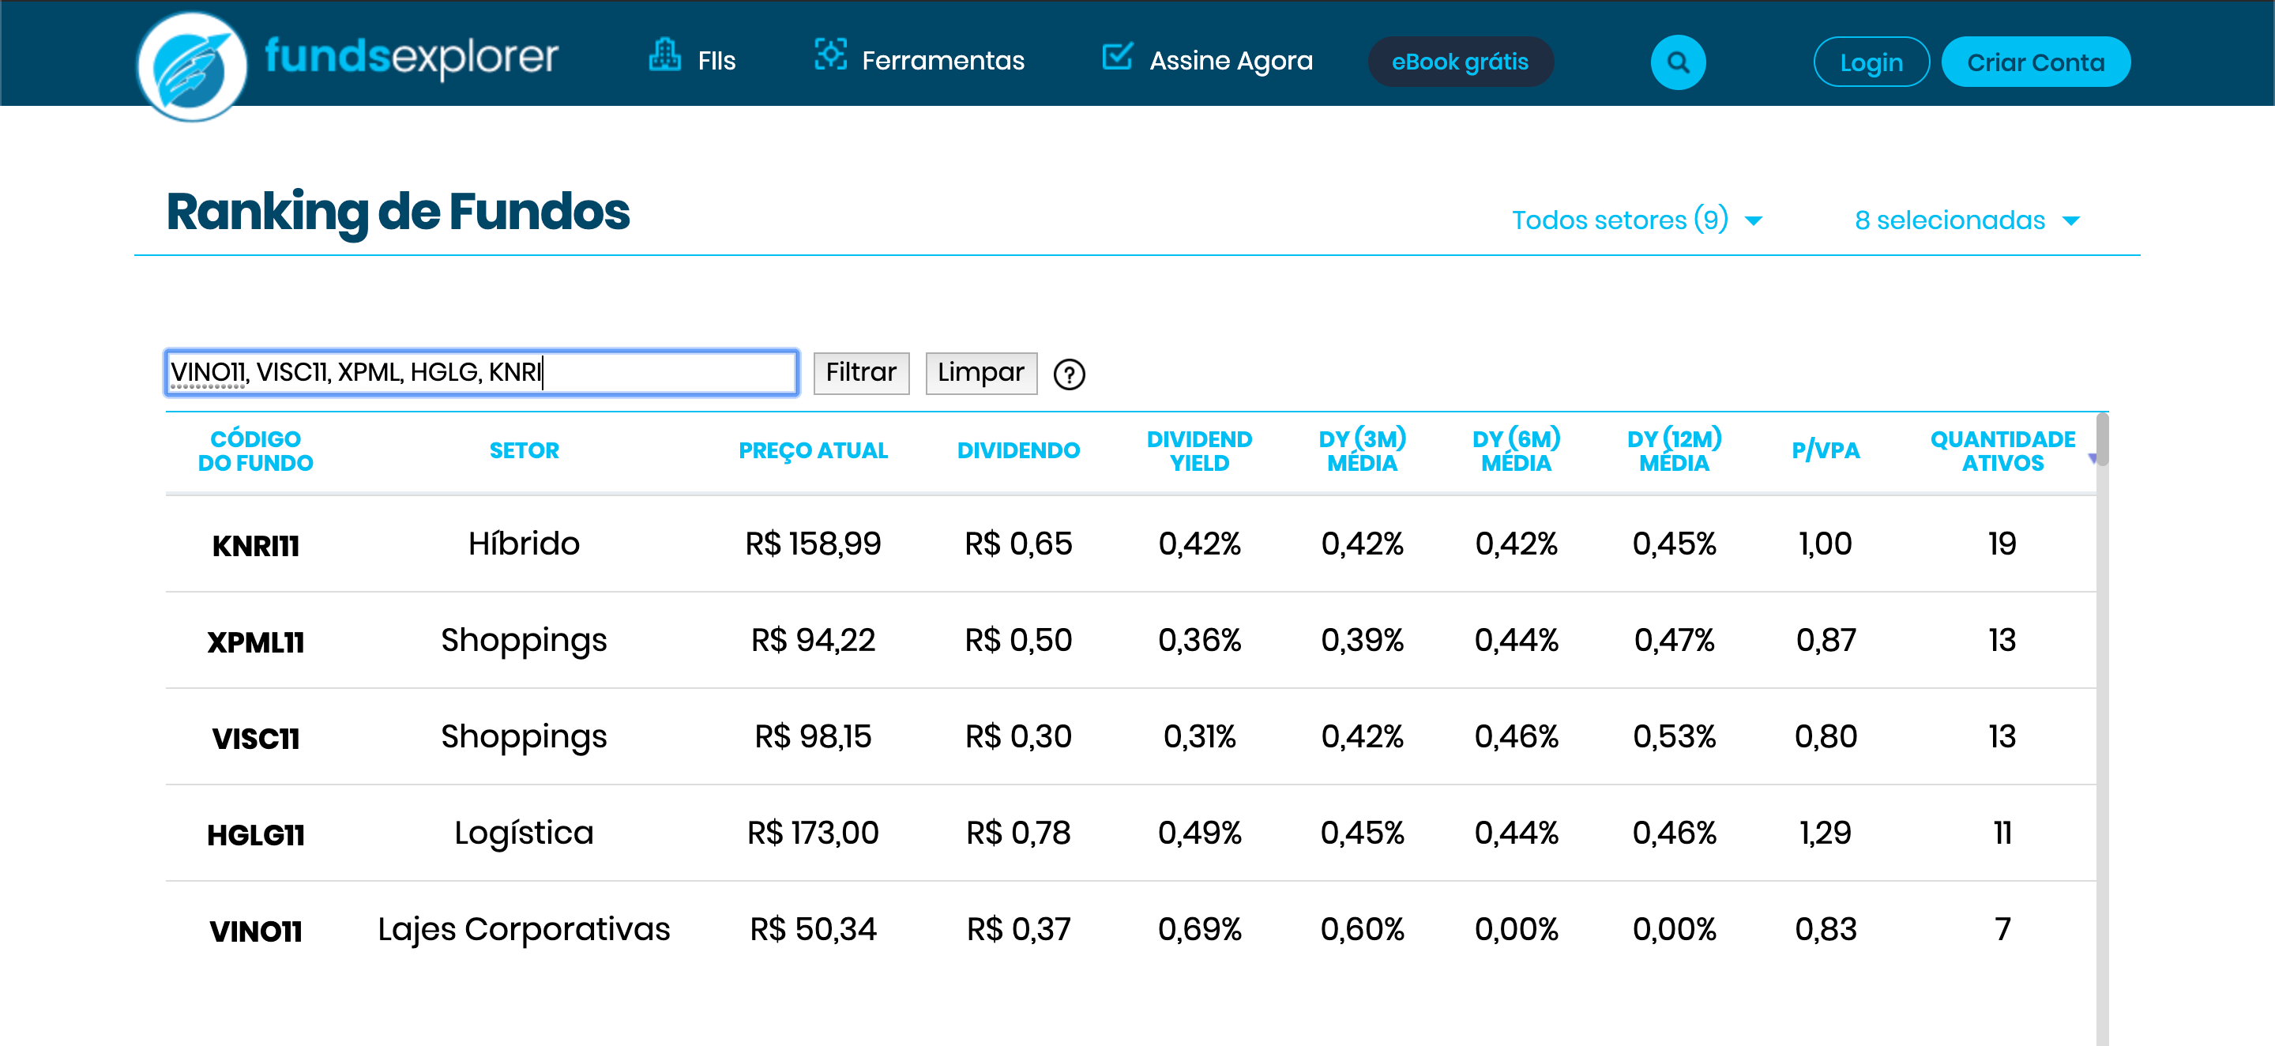
Task: Click the Assine Agora checkmark icon
Action: pyautogui.click(x=1116, y=57)
